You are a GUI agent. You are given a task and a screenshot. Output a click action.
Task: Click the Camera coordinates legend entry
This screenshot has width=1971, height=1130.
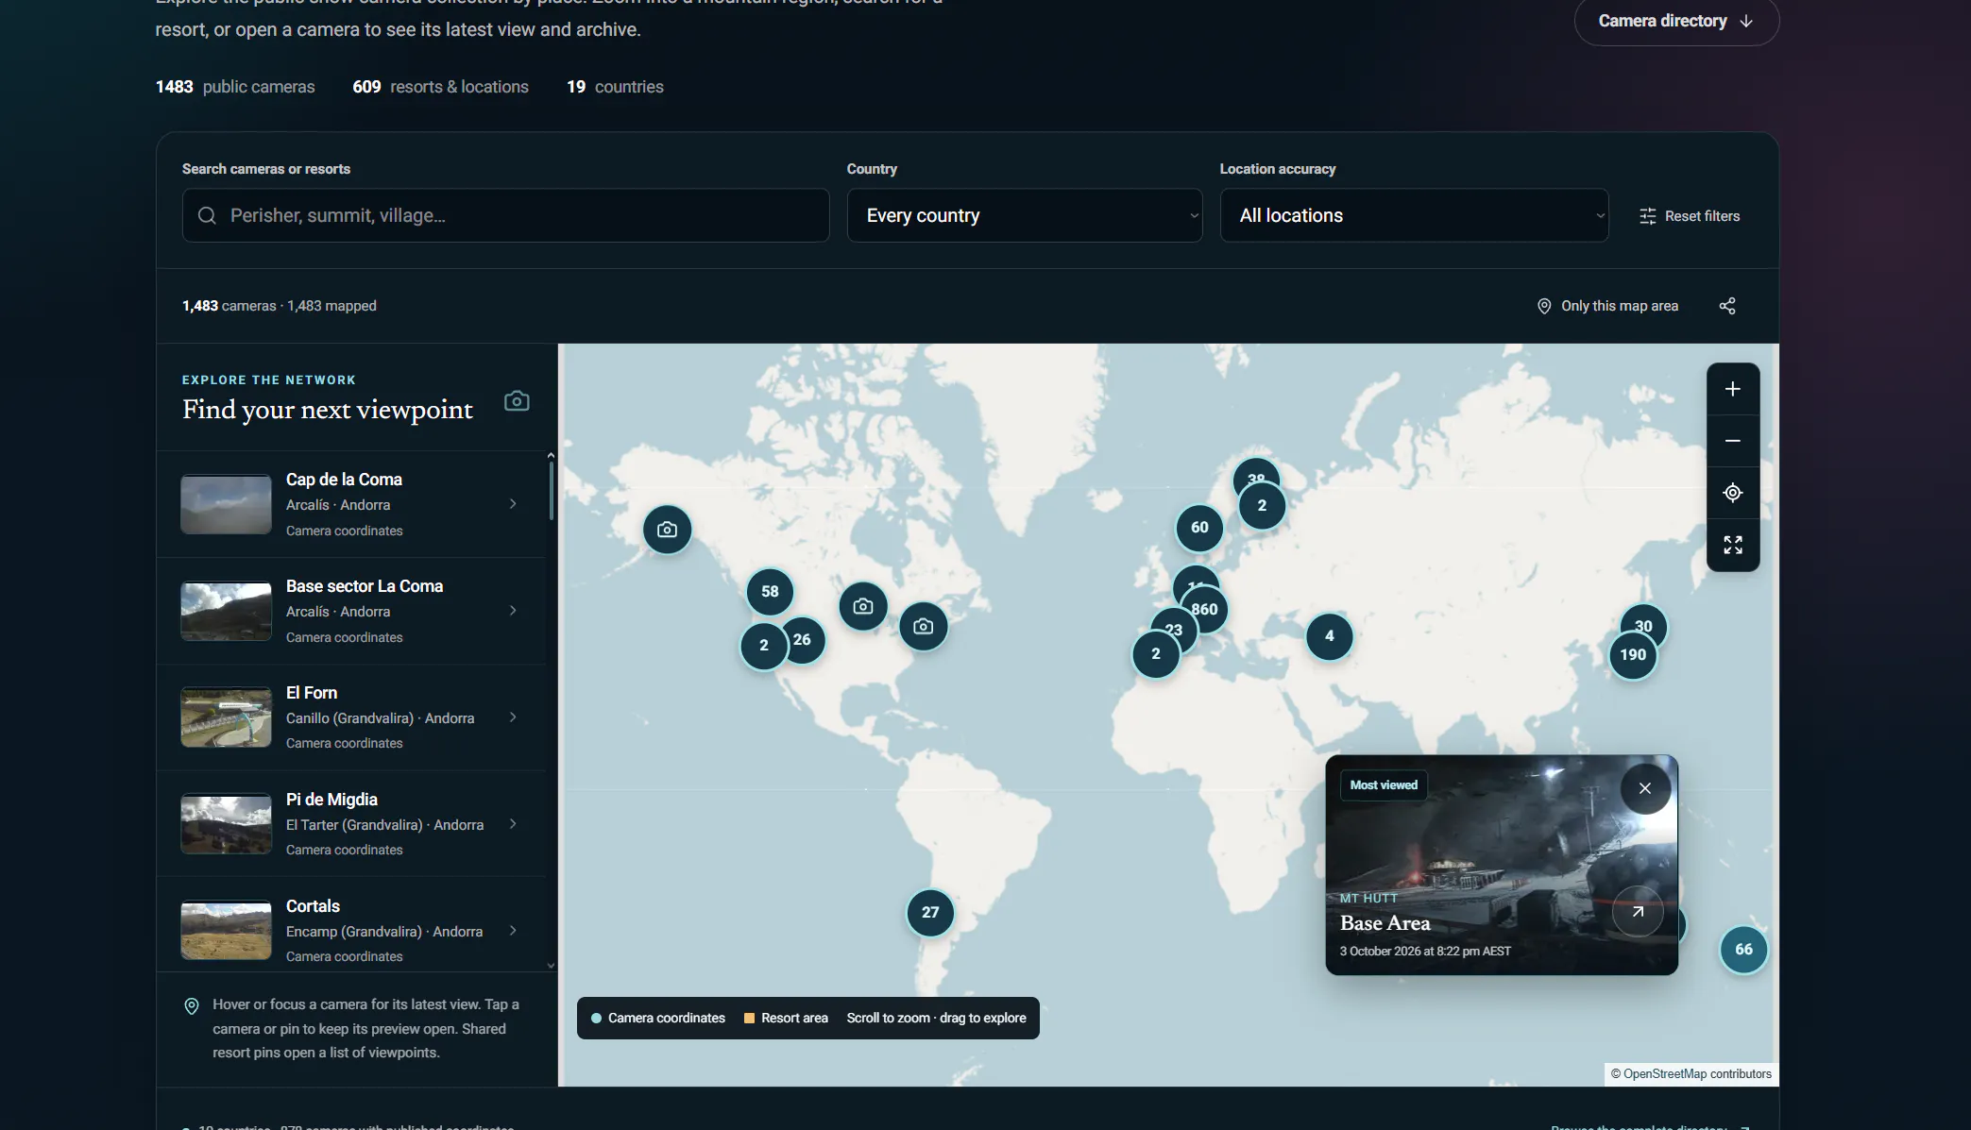pos(657,1018)
